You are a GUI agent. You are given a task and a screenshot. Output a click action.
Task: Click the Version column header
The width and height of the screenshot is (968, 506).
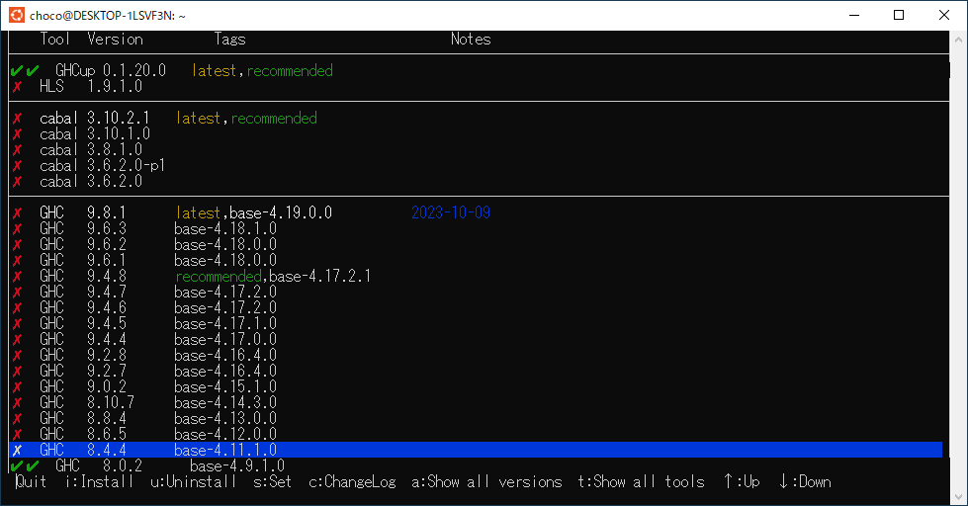point(116,39)
